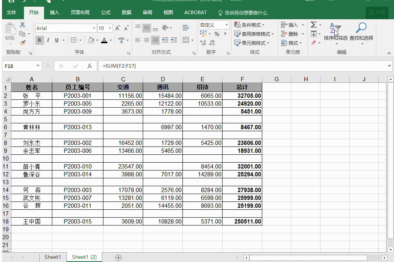
Task: Apply percent style
Action: pos(217,34)
